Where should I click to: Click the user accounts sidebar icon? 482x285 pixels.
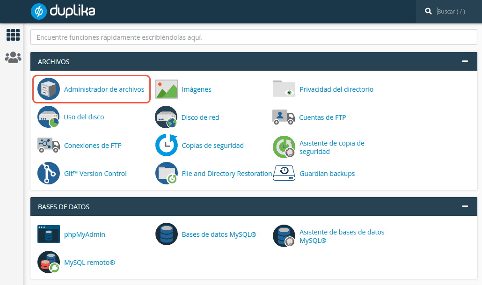tap(13, 57)
